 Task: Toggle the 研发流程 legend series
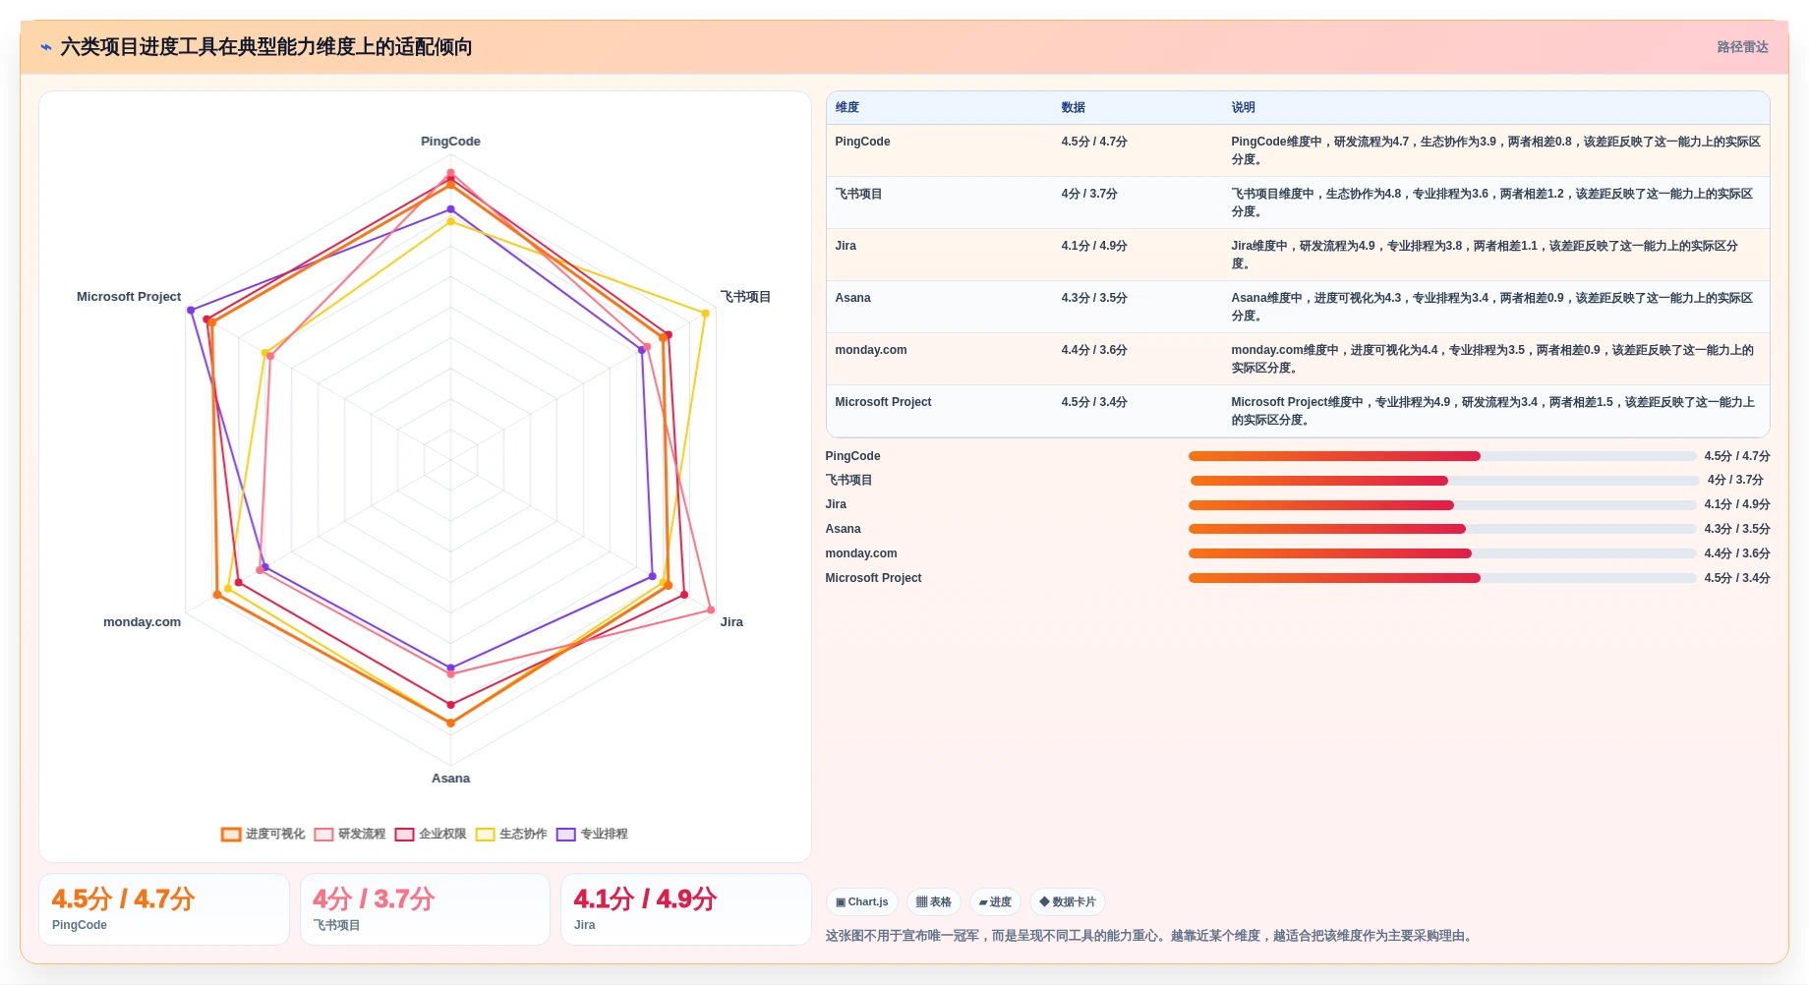point(349,834)
